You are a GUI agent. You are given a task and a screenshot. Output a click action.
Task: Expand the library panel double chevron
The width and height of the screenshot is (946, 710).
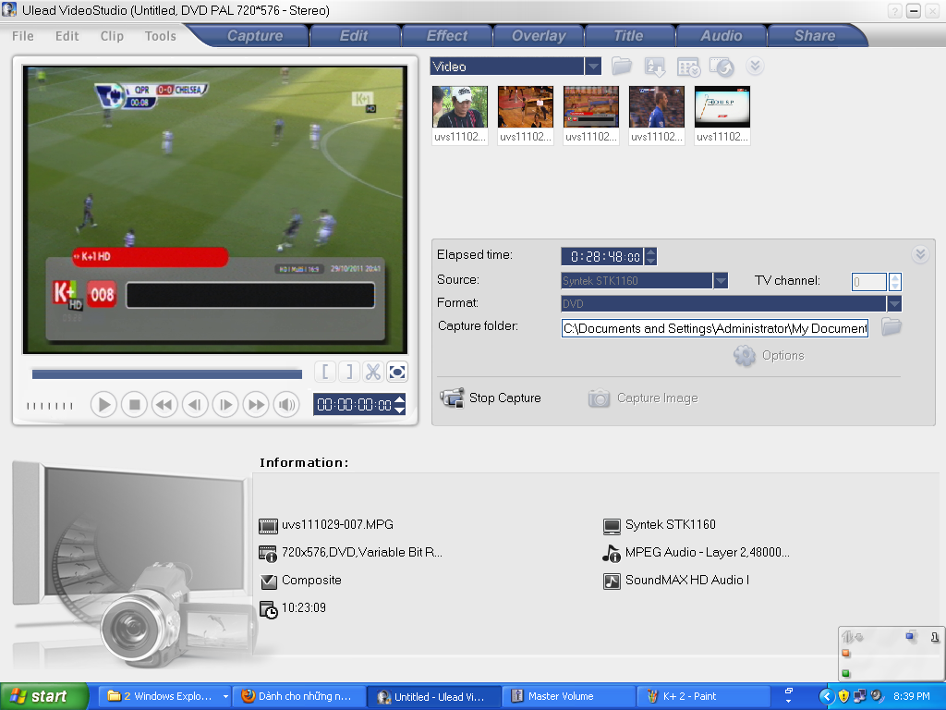click(x=755, y=66)
